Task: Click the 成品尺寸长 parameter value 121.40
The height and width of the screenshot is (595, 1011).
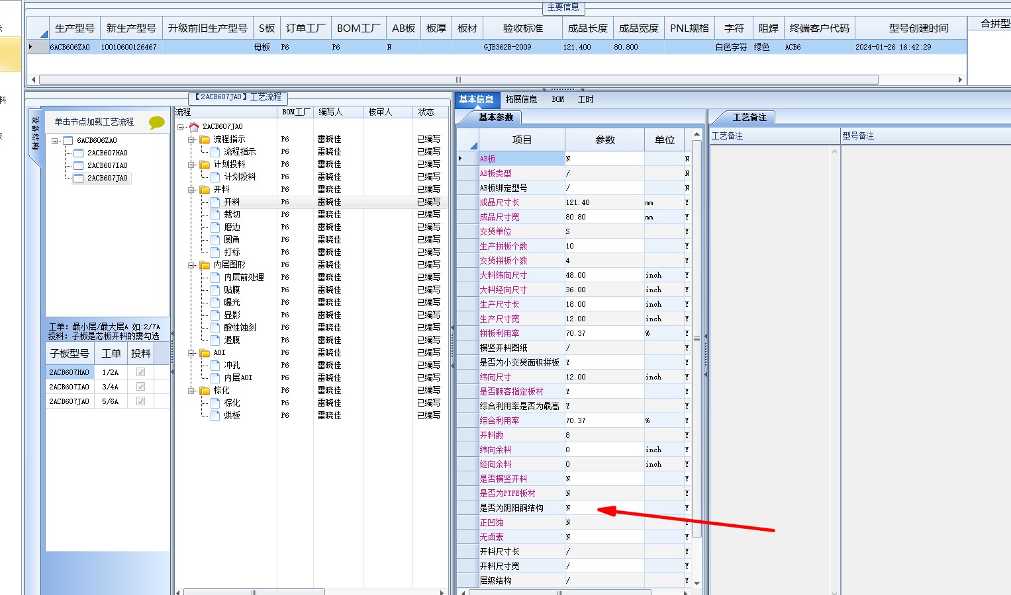Action: pos(604,202)
